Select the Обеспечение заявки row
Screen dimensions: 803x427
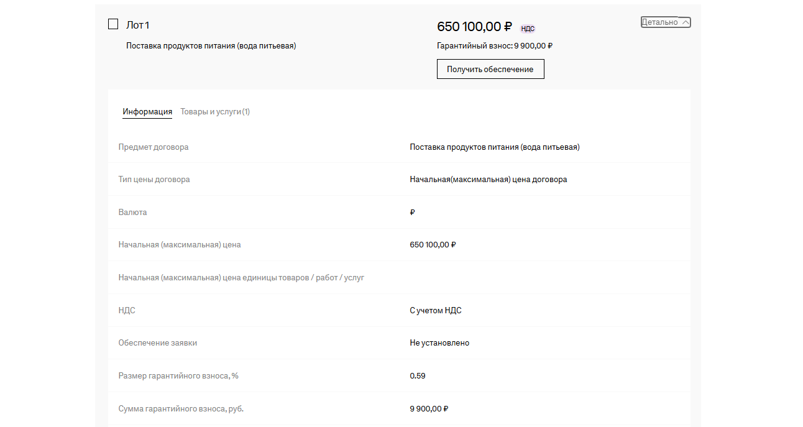(158, 343)
